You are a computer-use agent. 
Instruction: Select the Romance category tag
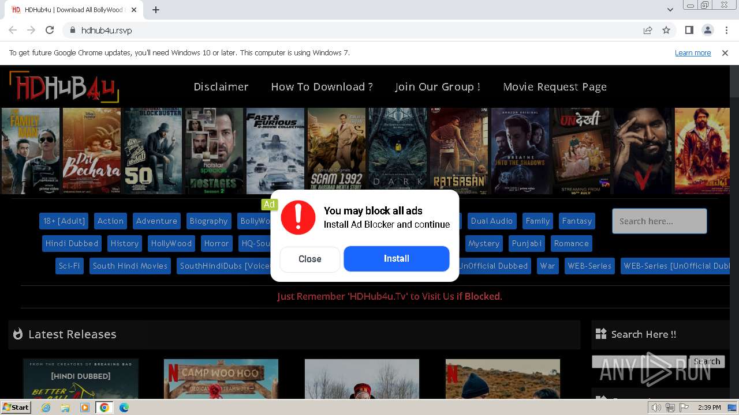(572, 243)
